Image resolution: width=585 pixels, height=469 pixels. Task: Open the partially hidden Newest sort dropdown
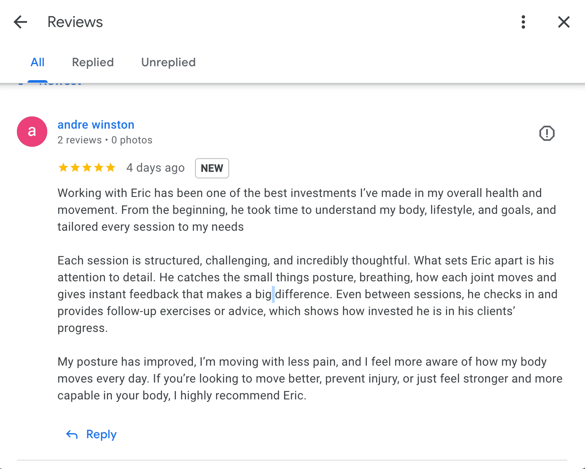[60, 84]
